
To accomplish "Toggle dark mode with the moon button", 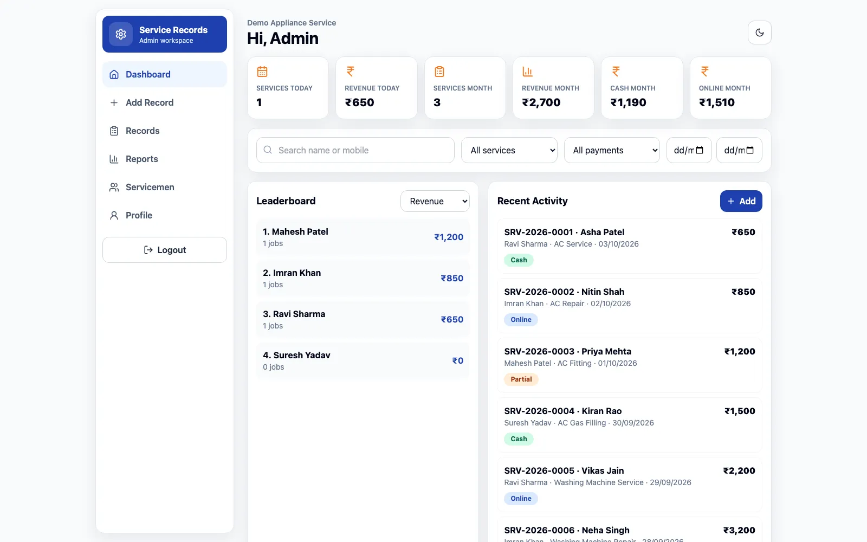I will (760, 33).
